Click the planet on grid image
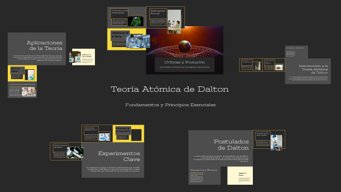 (185, 47)
